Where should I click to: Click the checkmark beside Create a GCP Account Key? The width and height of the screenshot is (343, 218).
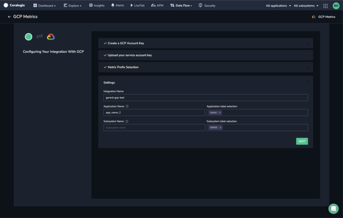105,43
